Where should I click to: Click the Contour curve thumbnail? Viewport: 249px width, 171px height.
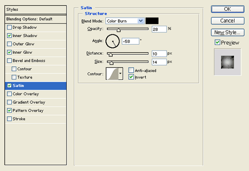coord(112,74)
